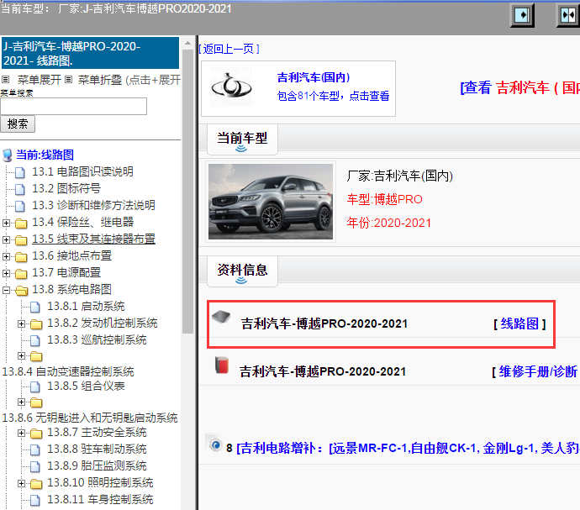Click 菜单展开 to expand all menus
Screen dimensions: 580x510
click(39, 80)
